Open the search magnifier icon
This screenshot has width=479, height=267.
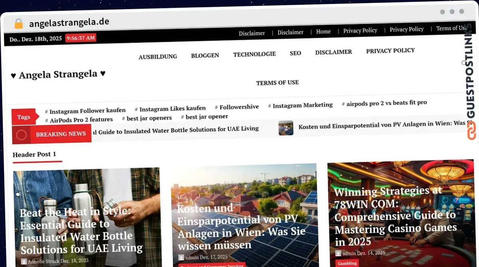point(464,63)
